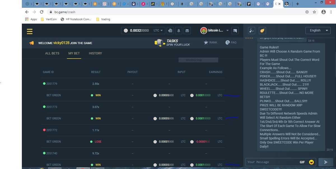This screenshot has width=336, height=169.
Task: Expand the bitcoin profile dropdown arrow
Action: [x=227, y=30]
